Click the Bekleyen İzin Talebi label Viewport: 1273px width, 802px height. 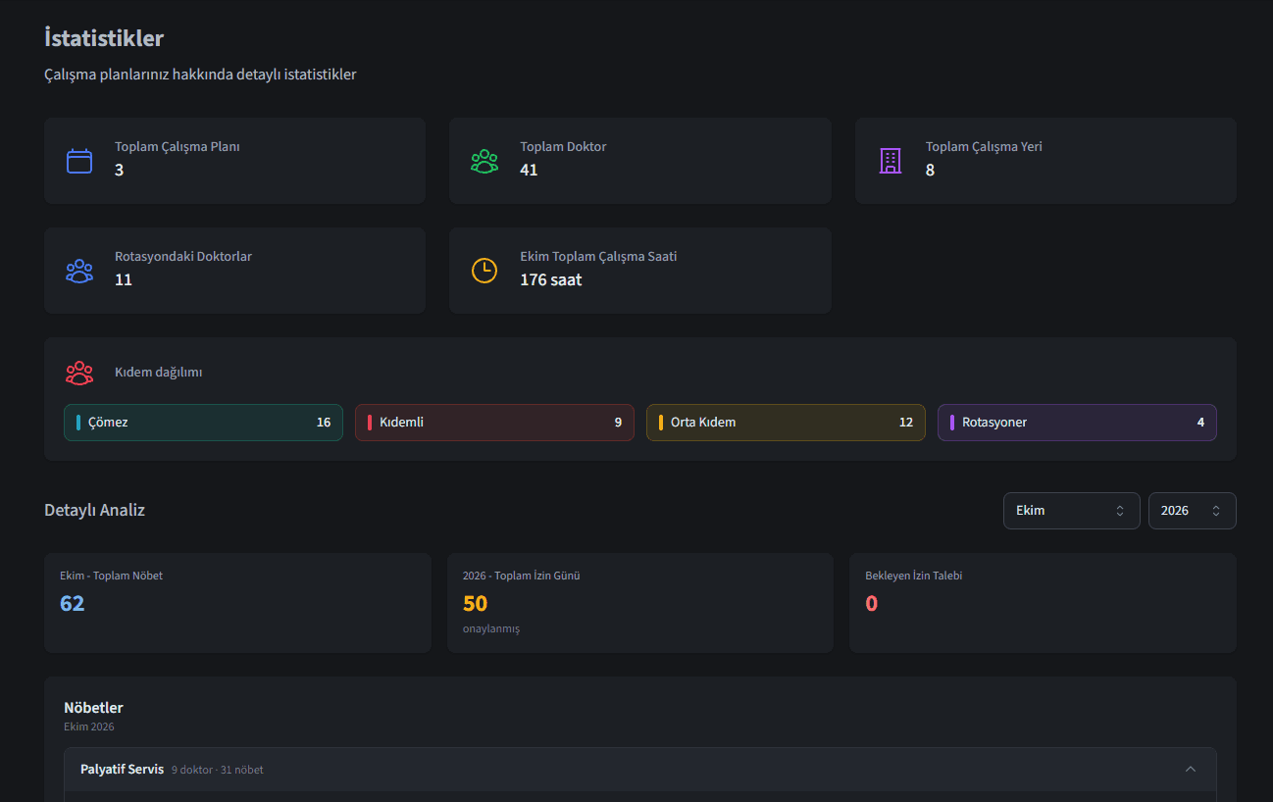point(913,576)
